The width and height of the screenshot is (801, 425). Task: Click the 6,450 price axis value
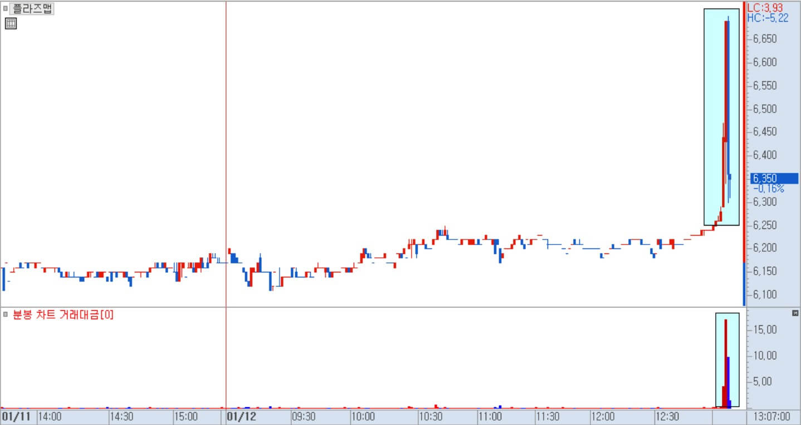pos(765,132)
